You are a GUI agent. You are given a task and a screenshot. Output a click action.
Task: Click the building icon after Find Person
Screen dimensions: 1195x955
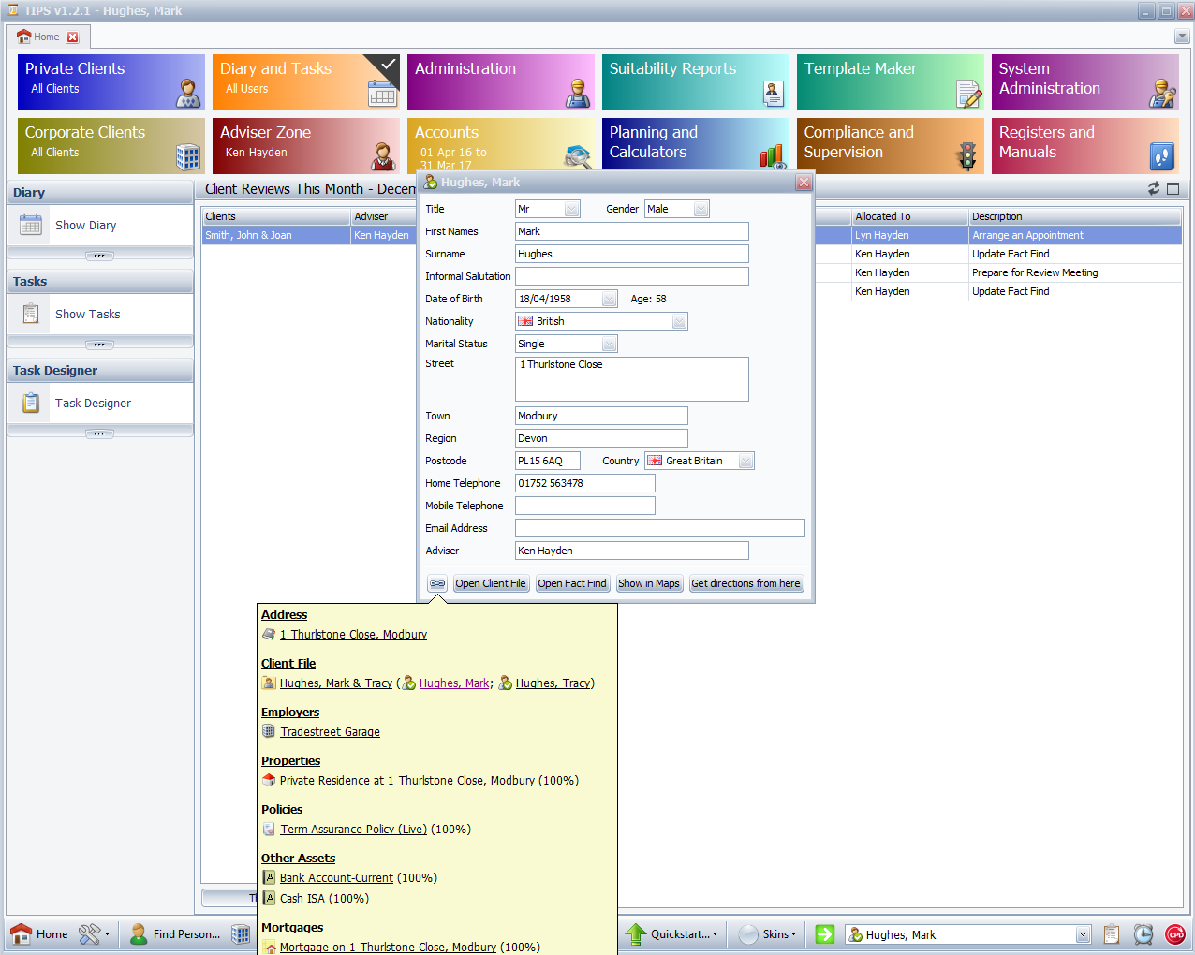(241, 934)
